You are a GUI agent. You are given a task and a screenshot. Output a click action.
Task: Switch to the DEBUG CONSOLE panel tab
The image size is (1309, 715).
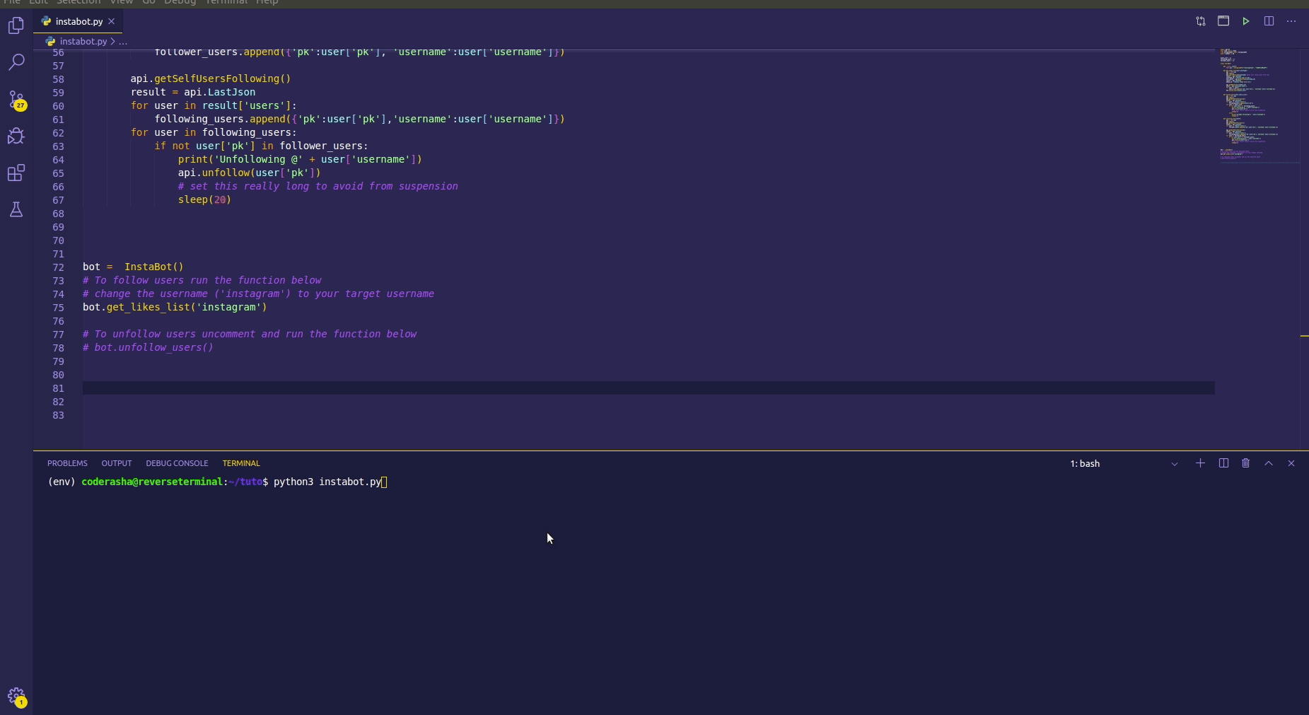(177, 463)
